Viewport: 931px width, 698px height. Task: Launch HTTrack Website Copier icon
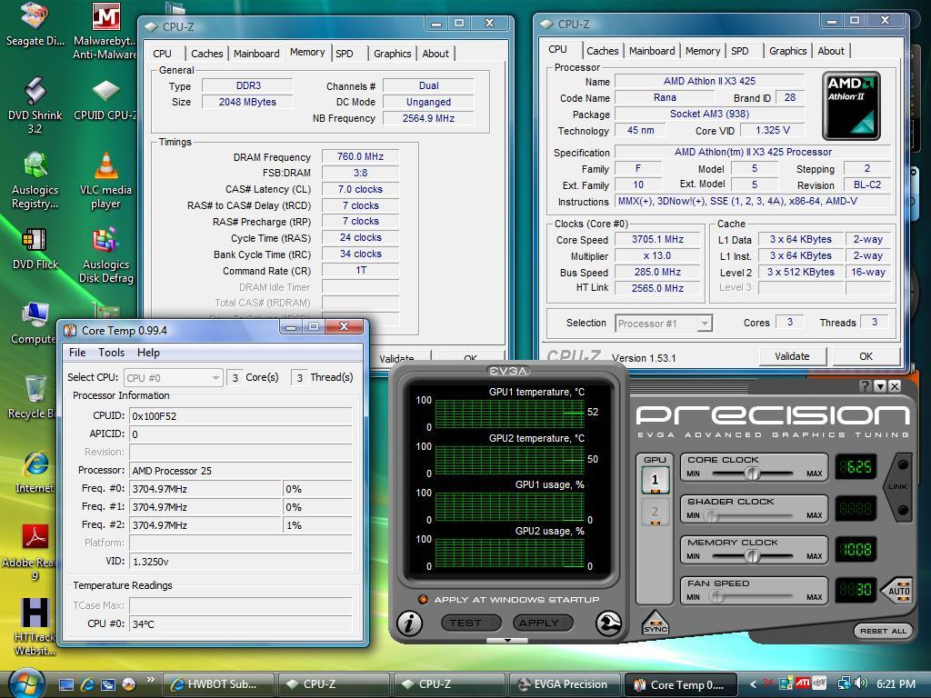(35, 627)
